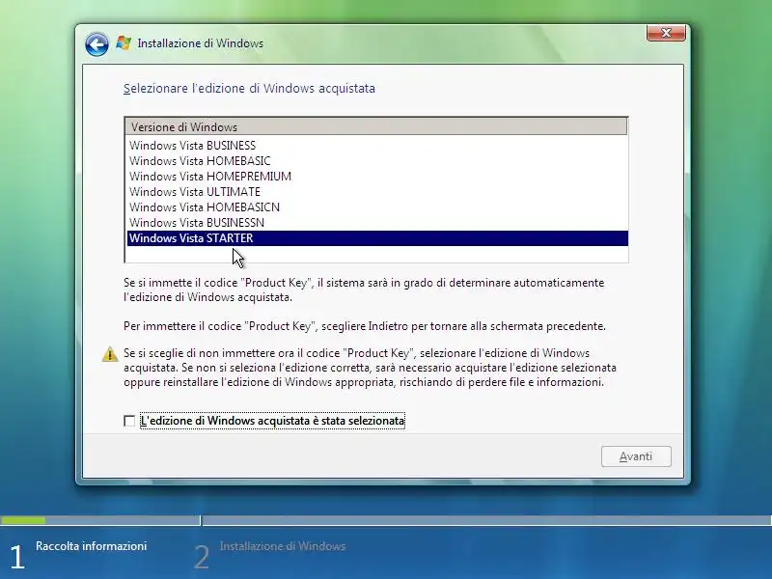
Task: Click the L'edizione di Windows acquistata label
Action: pos(272,421)
